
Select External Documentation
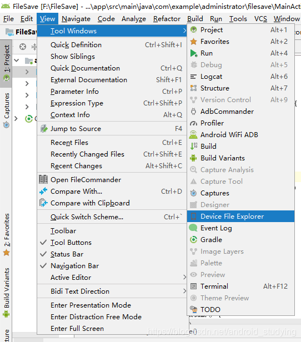tap(112, 80)
